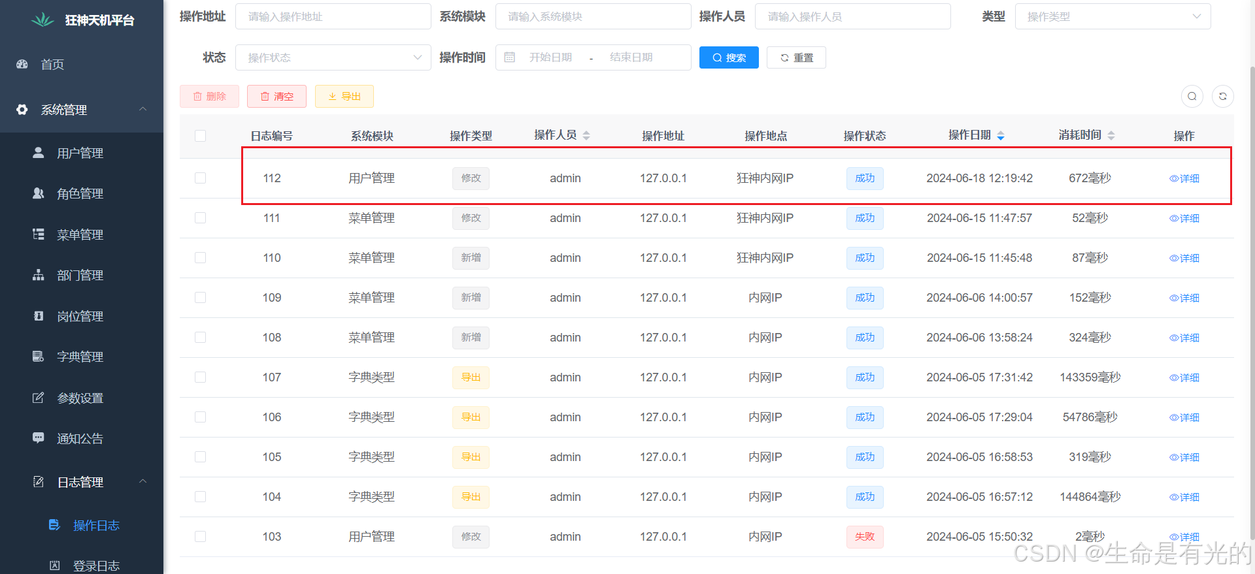Click the 失败 status tag of log 103
Viewport: 1255px width, 574px height.
(x=865, y=537)
